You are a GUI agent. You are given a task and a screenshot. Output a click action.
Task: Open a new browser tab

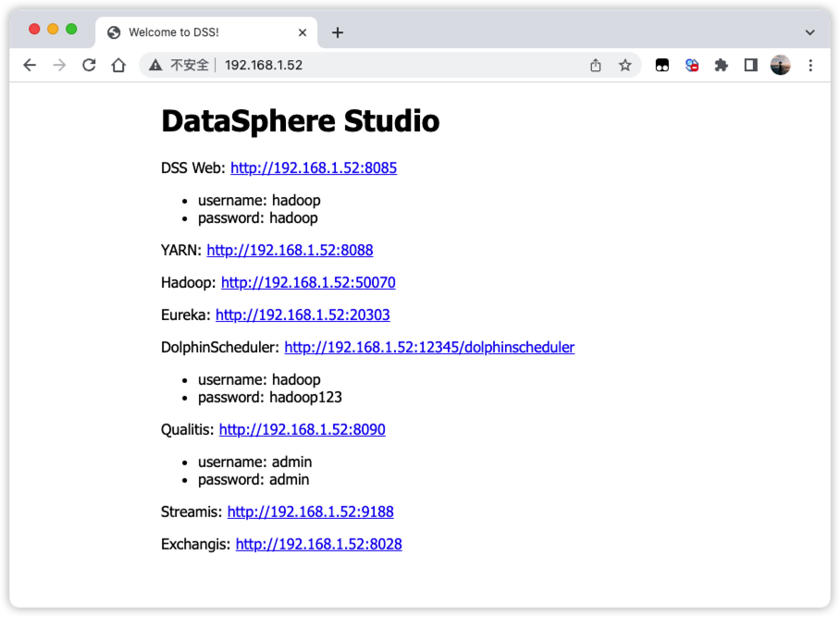338,32
